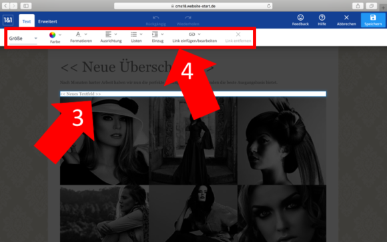This screenshot has width=387, height=242.
Task: Click paragraph starting 'Nach Monaten harter Arbeit'
Action: 169,83
